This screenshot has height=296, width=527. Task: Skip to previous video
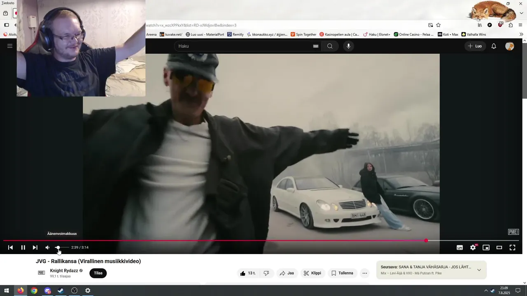tap(11, 247)
